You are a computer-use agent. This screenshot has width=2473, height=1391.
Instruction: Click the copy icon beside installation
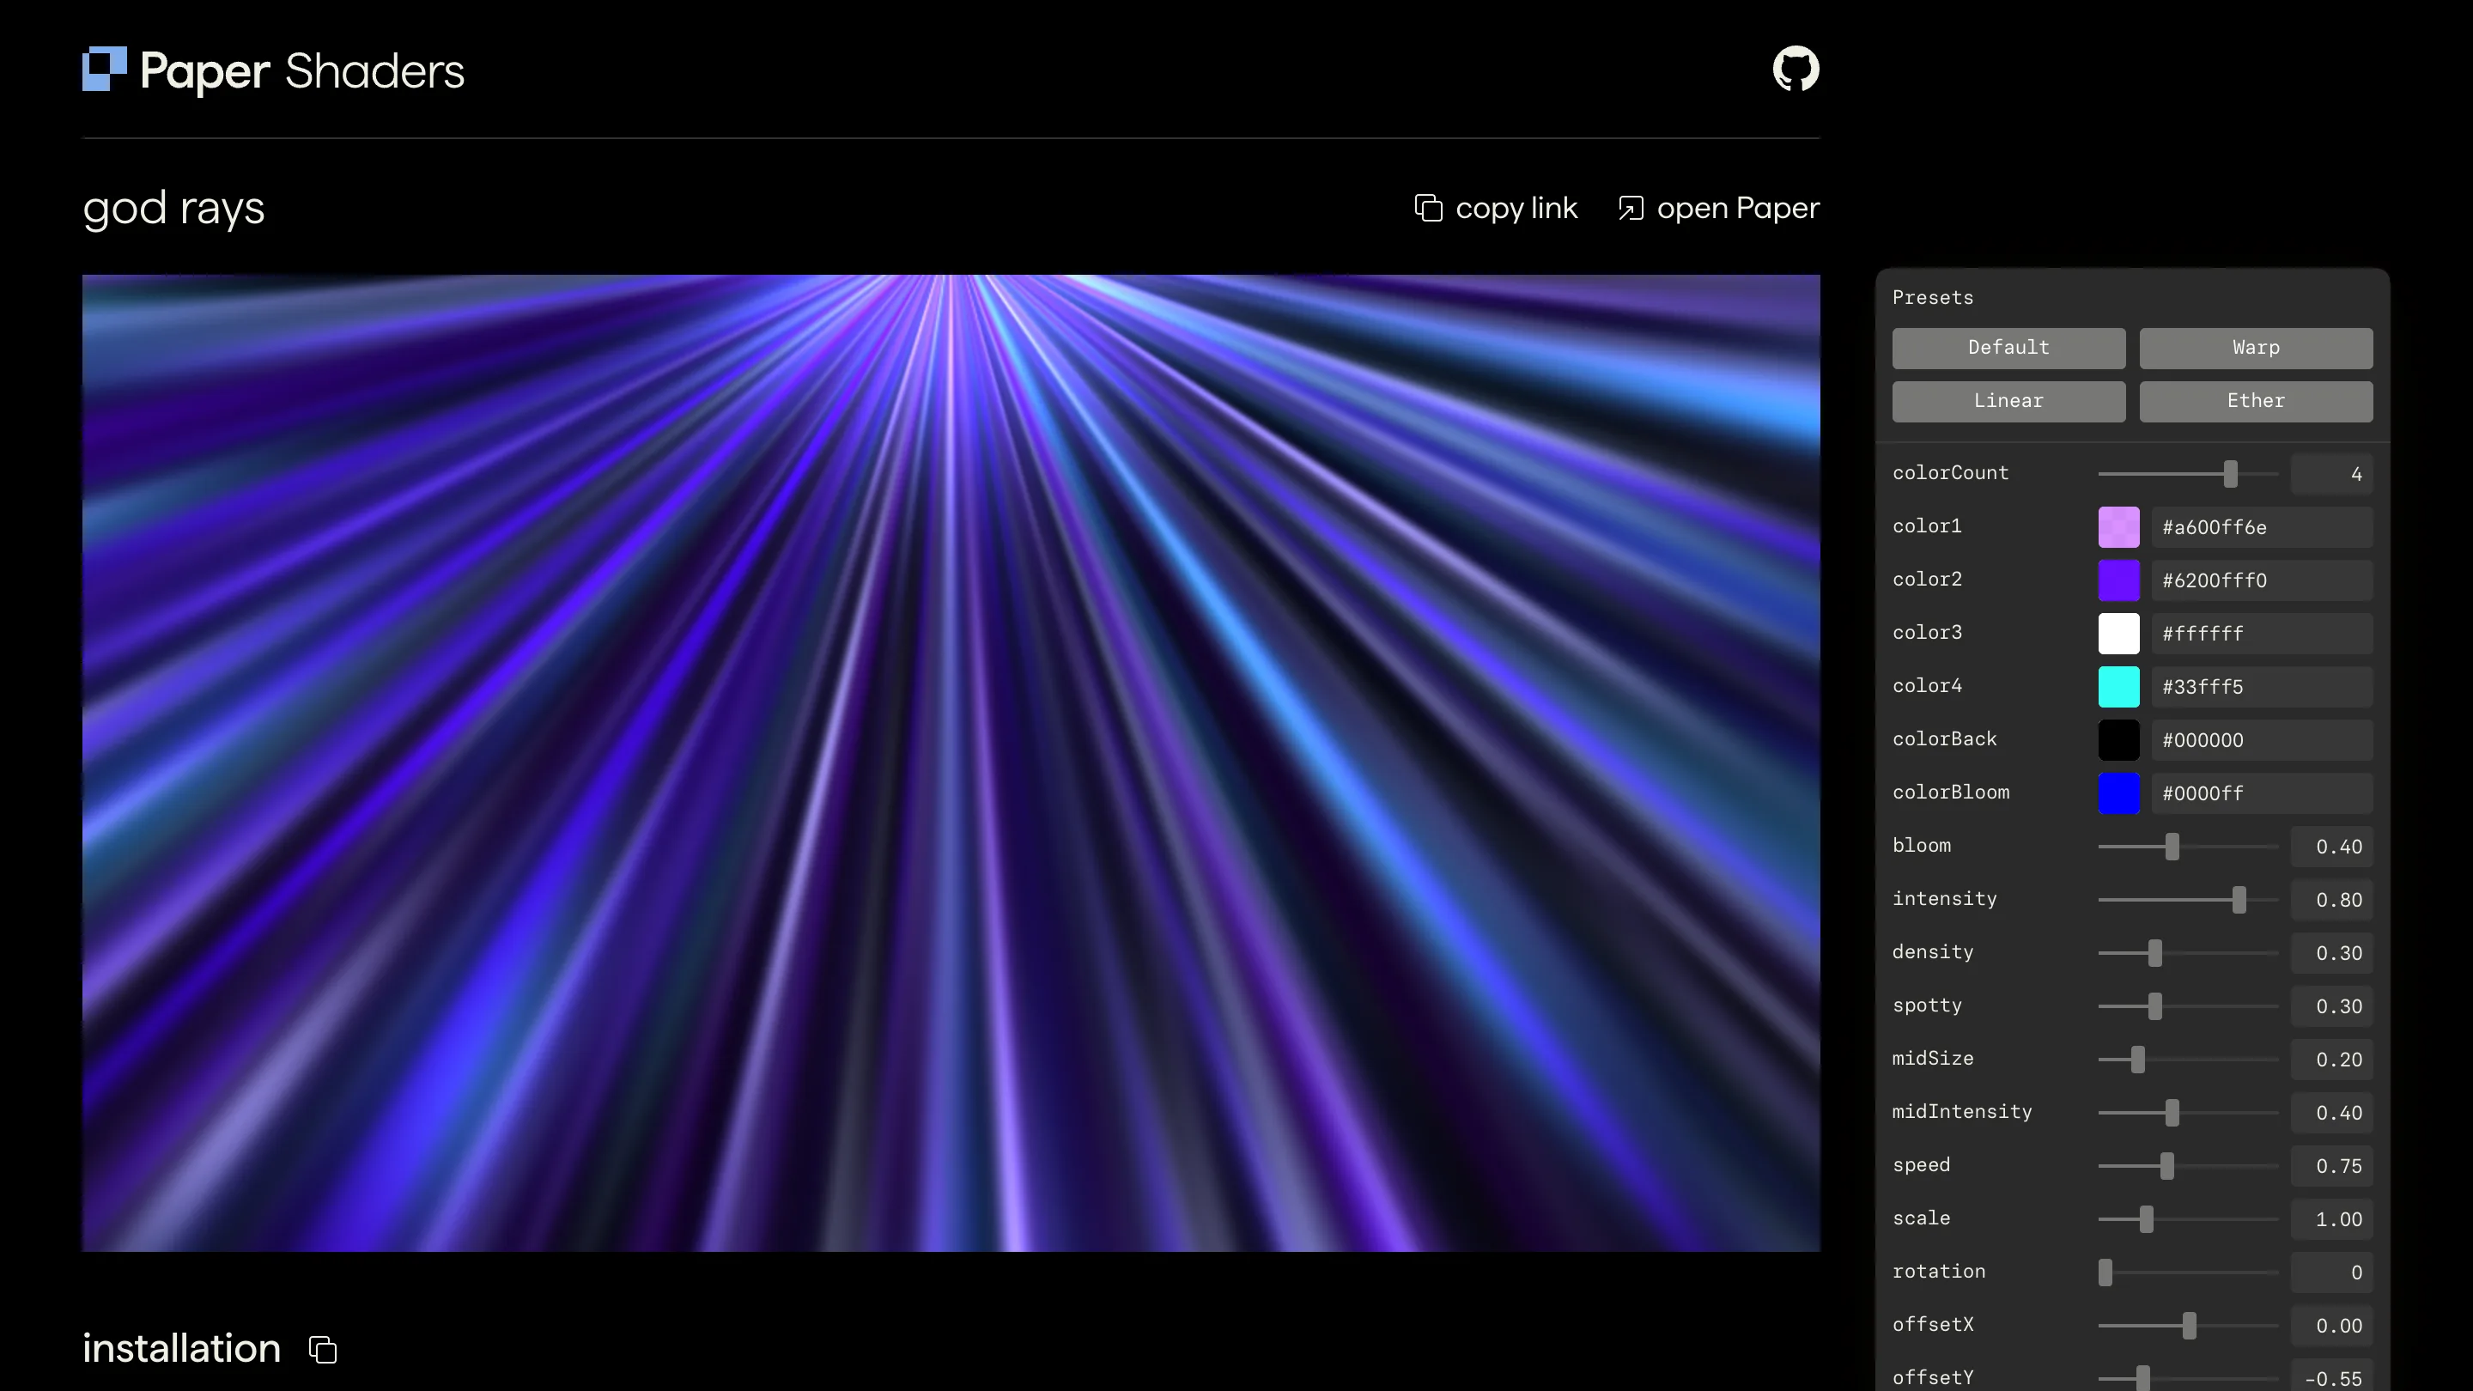pyautogui.click(x=323, y=1349)
